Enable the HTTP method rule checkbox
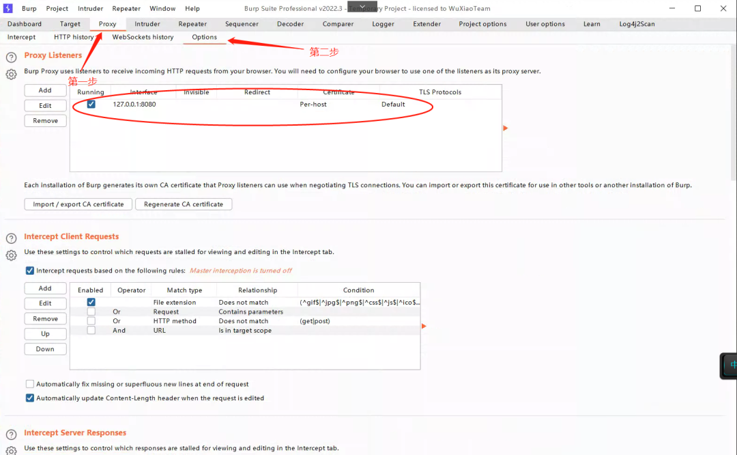Image resolution: width=737 pixels, height=455 pixels. (91, 321)
